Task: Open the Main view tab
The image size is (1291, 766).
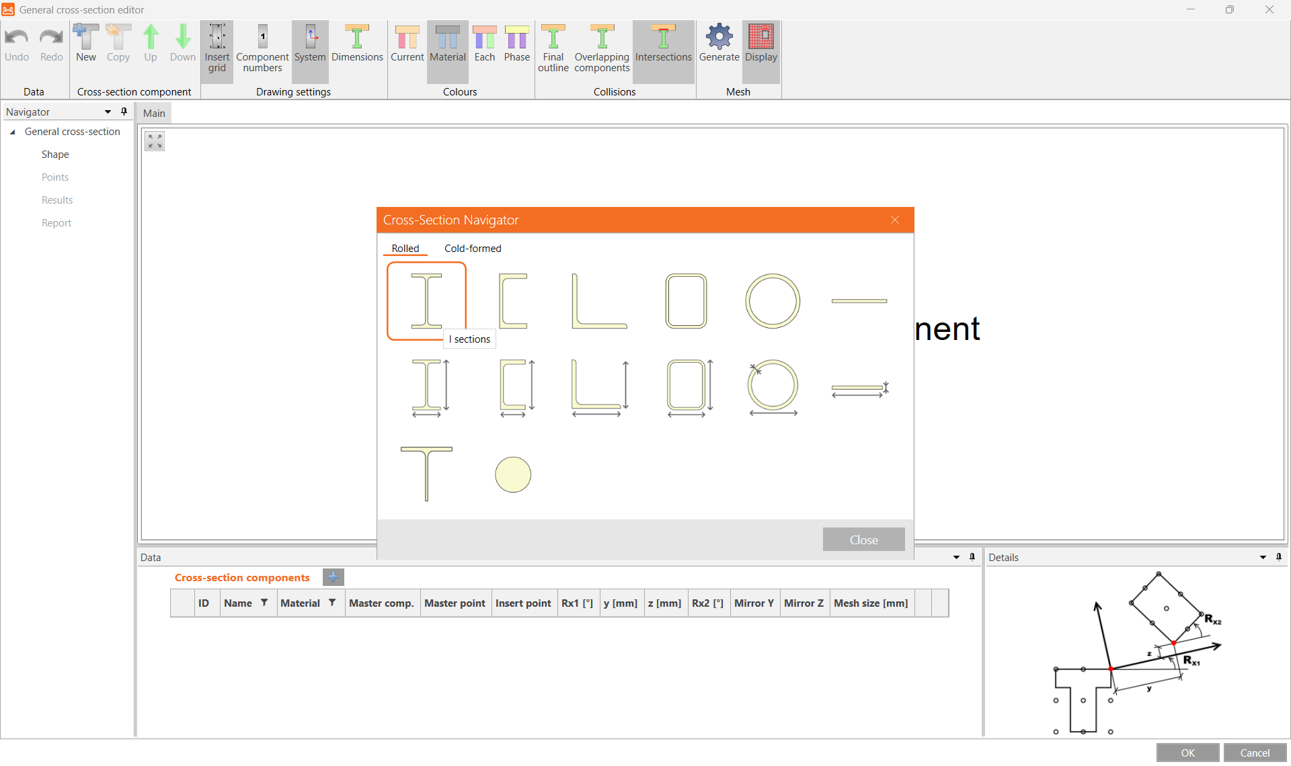Action: pos(154,114)
